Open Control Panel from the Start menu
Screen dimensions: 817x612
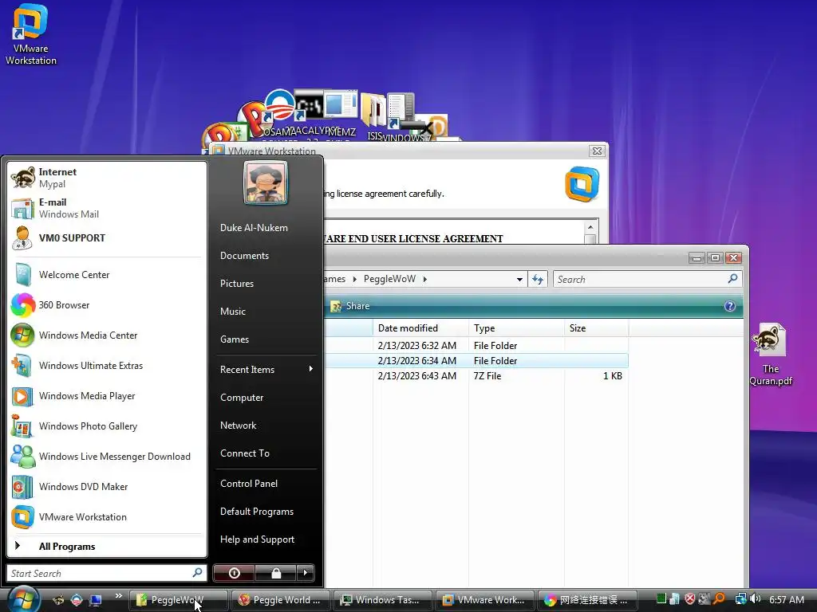[x=266, y=484]
